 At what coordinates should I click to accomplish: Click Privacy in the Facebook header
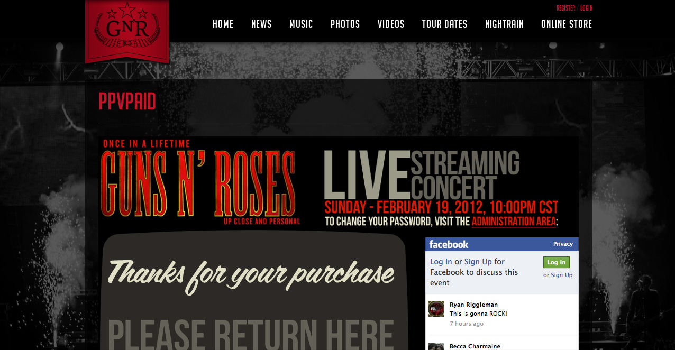coord(563,244)
